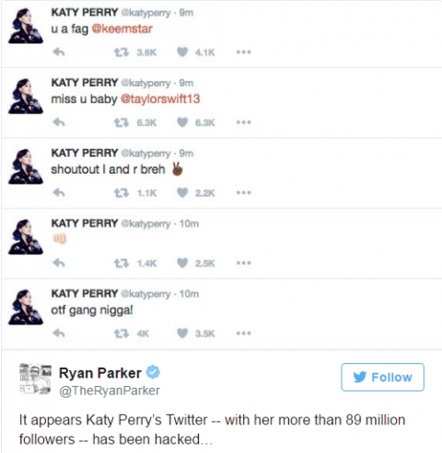Reply to 'shoutout l and r breh' tweet
The image size is (442, 453).
click(x=59, y=193)
